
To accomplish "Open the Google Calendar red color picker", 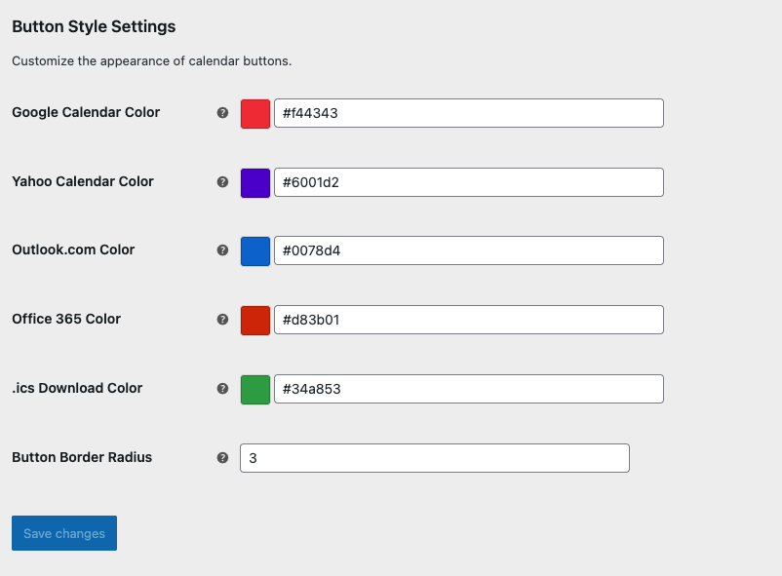I will point(253,113).
